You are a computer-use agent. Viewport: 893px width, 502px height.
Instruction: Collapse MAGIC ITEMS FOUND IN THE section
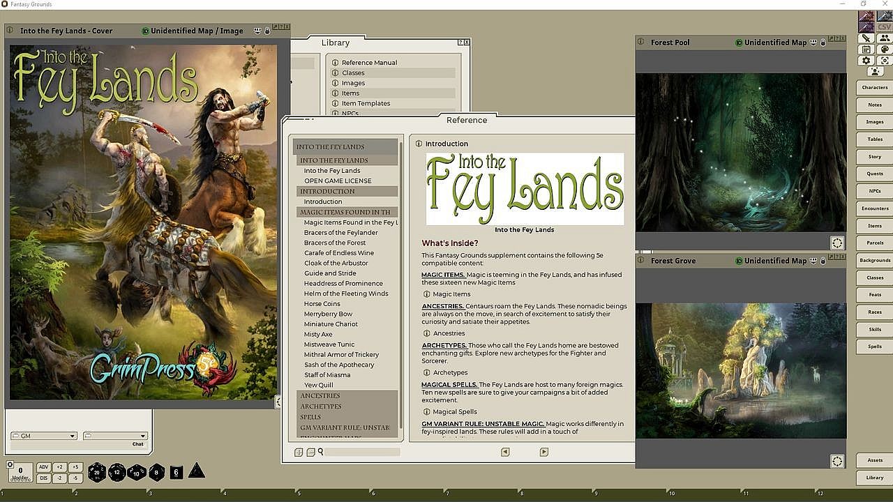(x=347, y=212)
